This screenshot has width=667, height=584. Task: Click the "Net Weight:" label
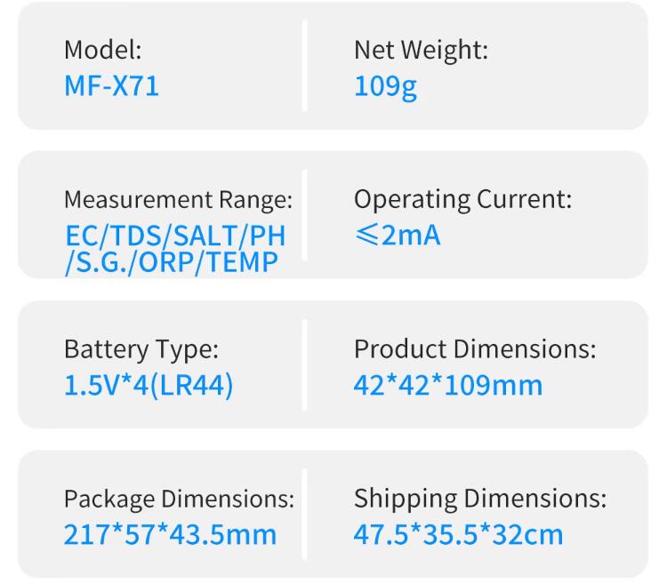[421, 50]
